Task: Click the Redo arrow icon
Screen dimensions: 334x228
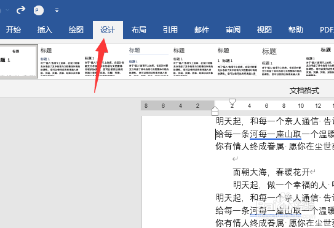Action: tap(21, 10)
